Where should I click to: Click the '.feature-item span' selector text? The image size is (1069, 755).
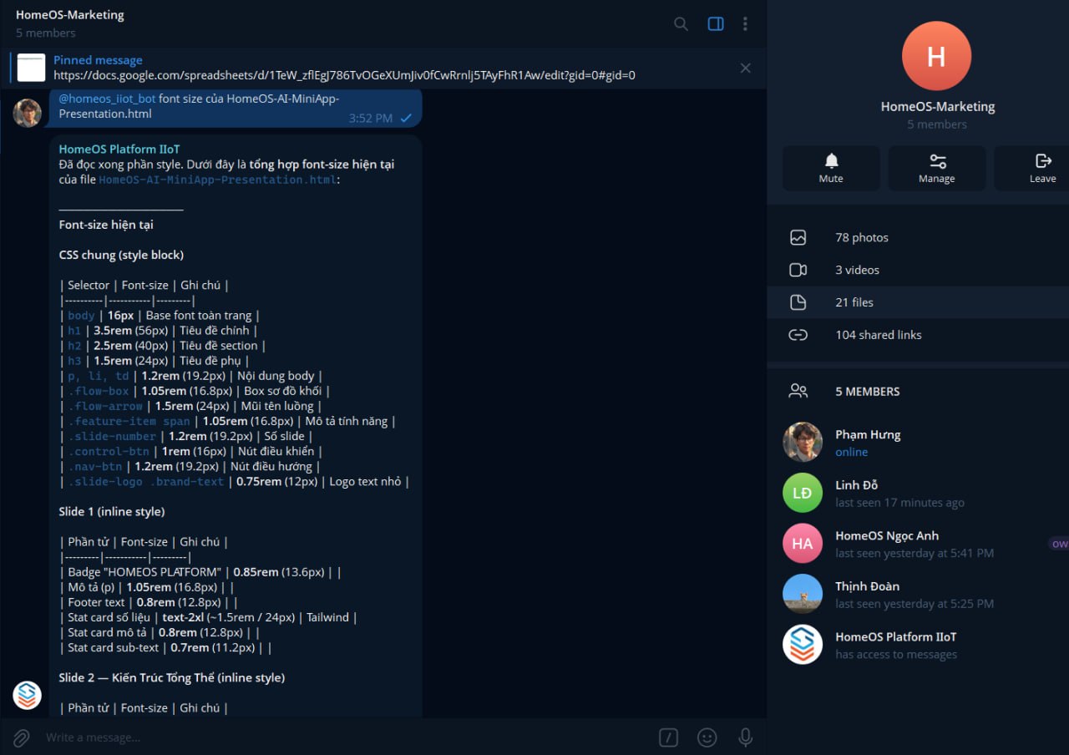pos(129,421)
